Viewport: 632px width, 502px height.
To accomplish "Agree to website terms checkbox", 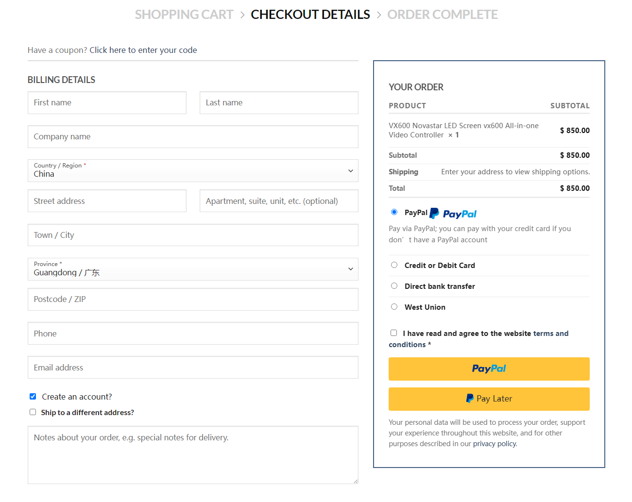I will [394, 333].
